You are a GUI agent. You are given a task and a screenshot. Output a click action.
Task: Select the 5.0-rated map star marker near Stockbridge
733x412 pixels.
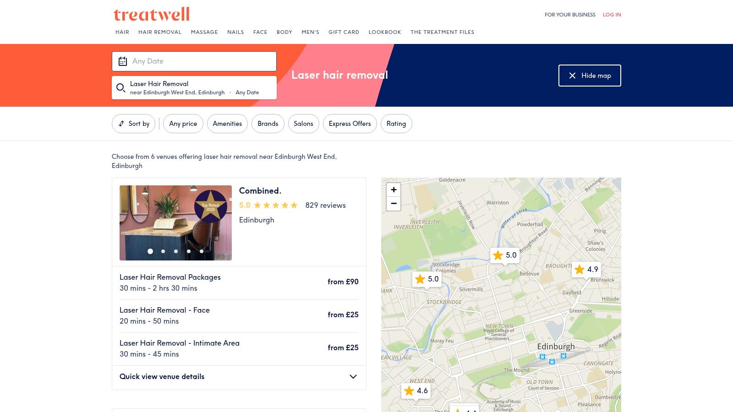tap(426, 279)
